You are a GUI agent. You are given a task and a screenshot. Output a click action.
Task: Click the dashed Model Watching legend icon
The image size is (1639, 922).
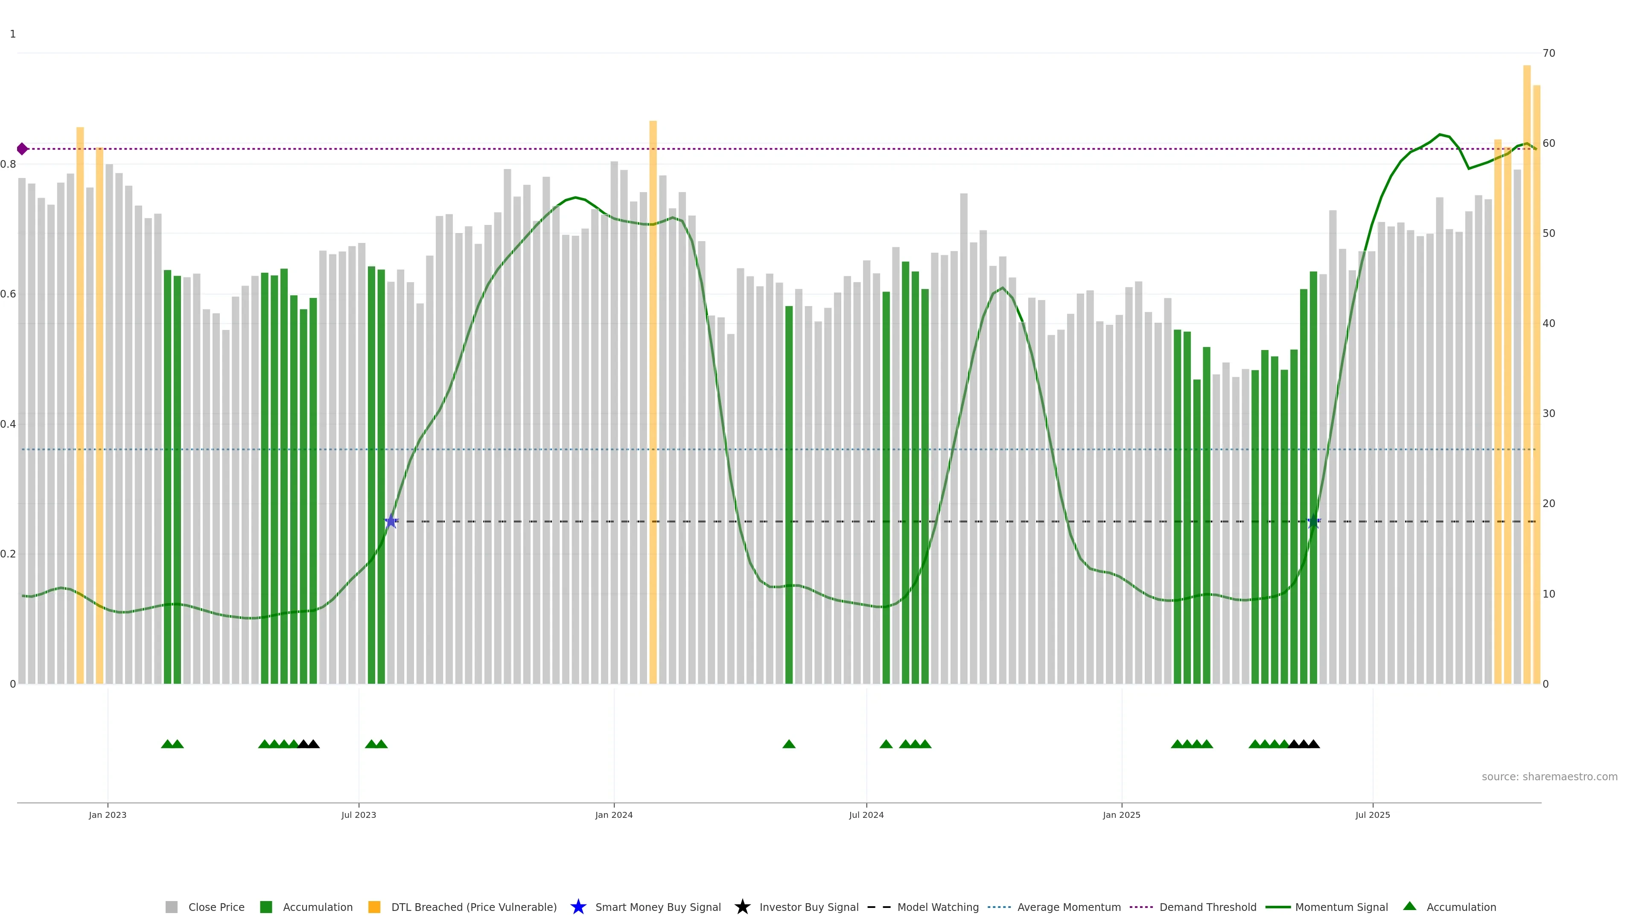pos(879,907)
